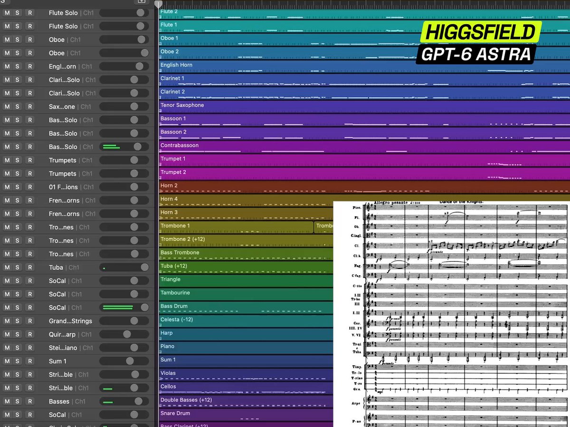Mute the Grand...Strings track
The width and height of the screenshot is (570, 427).
tap(7, 321)
